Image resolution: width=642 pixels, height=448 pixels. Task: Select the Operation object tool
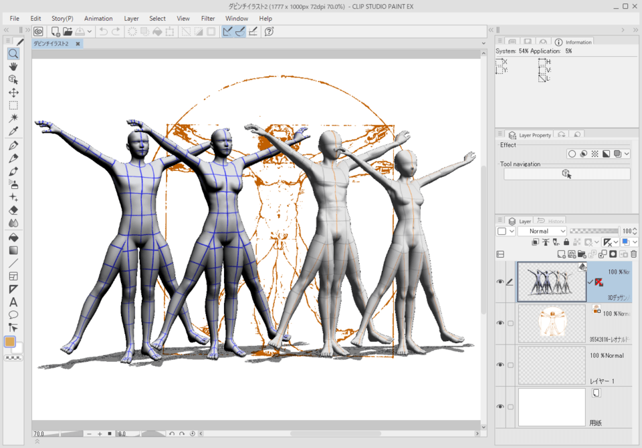point(13,79)
